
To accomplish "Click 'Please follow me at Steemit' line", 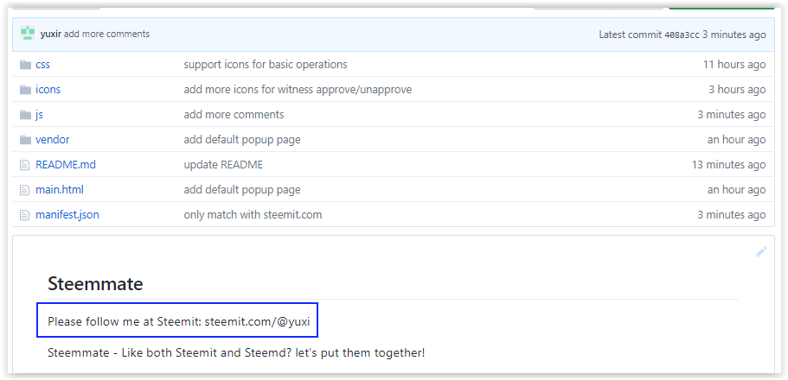I will (x=179, y=320).
